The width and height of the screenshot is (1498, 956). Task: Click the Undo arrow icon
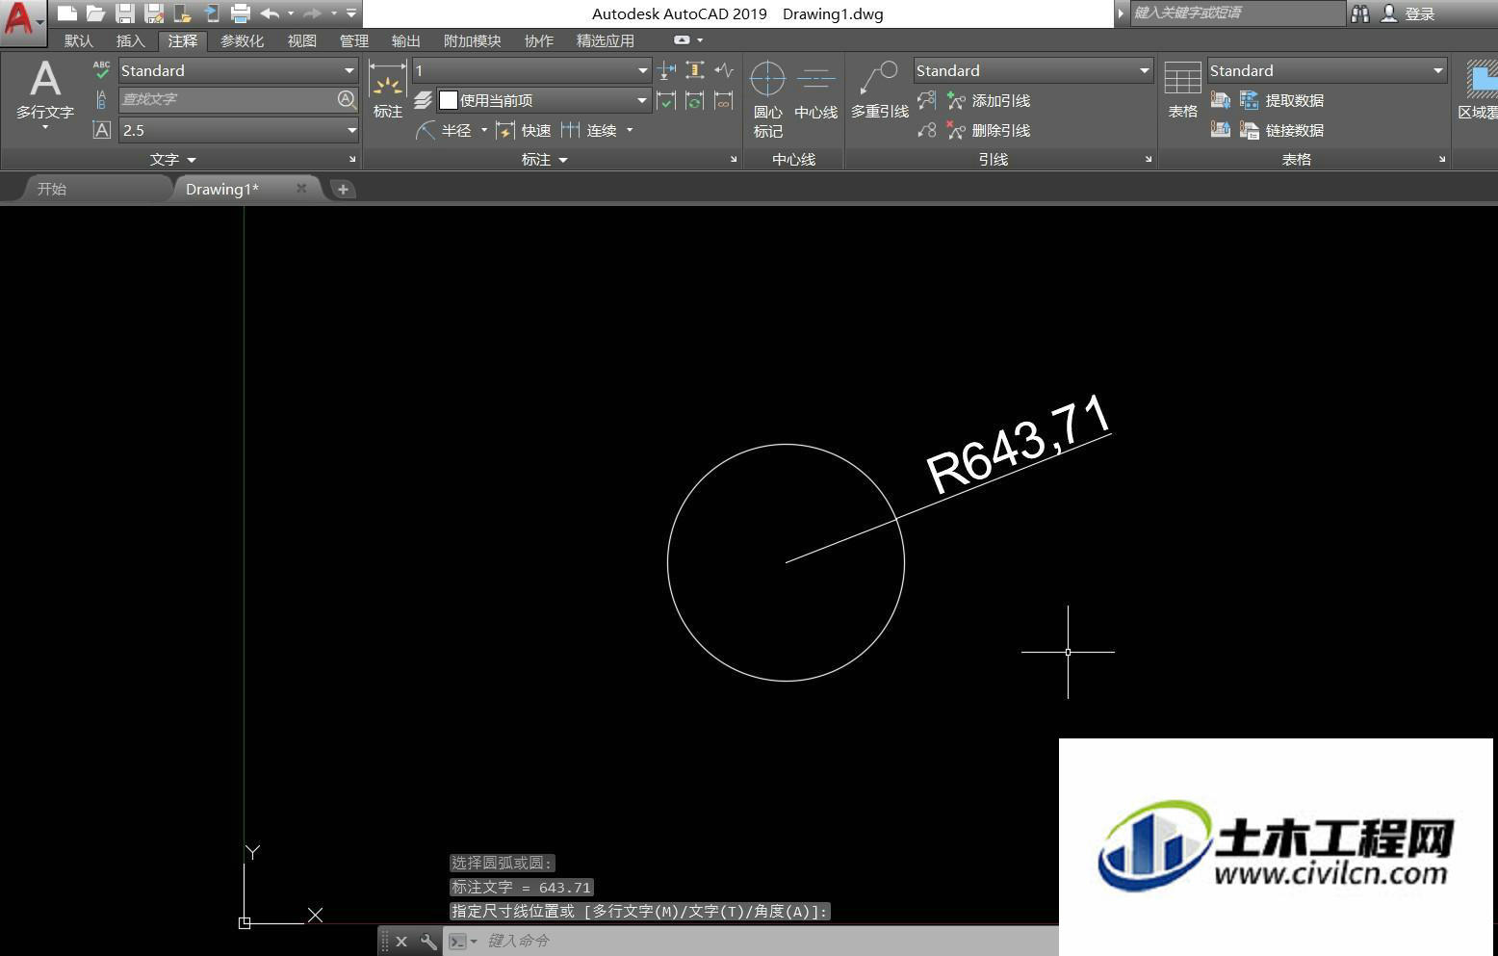[x=270, y=13]
